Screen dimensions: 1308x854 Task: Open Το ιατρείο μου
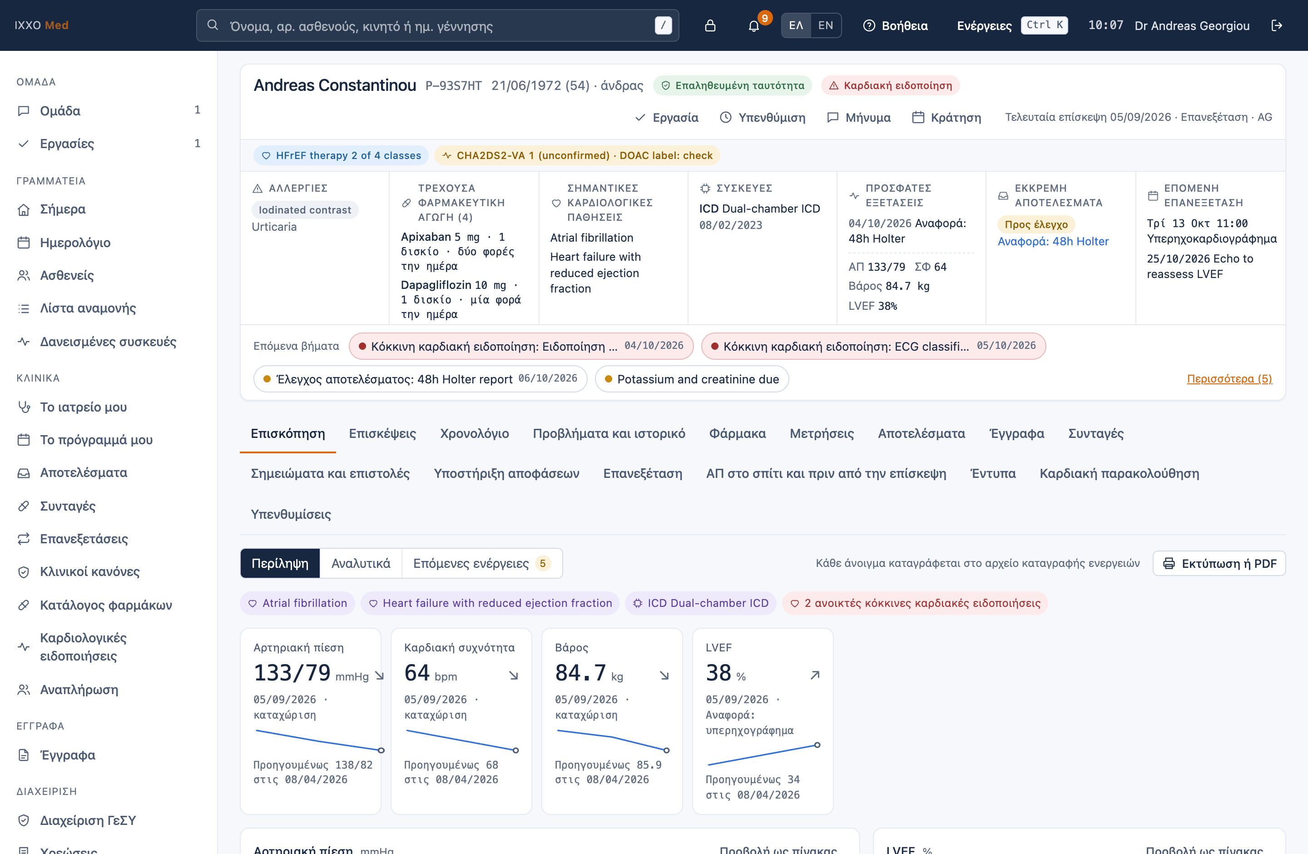coord(109,407)
